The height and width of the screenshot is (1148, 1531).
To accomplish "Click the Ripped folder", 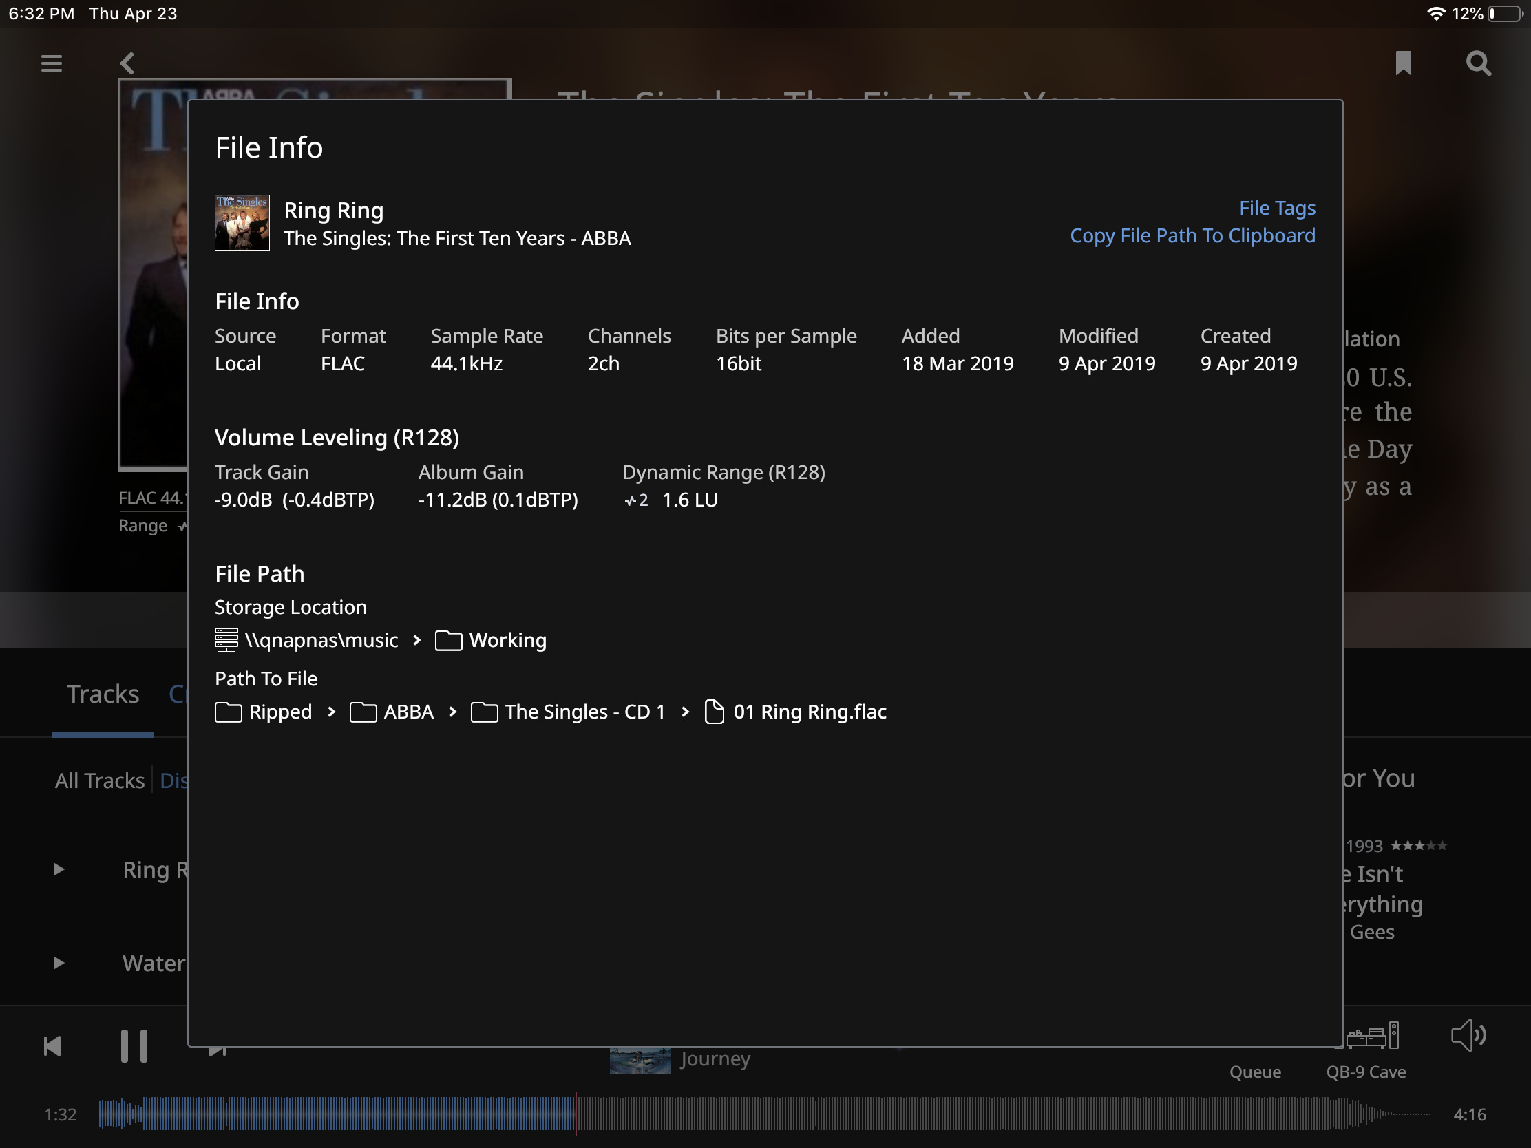I will pos(263,712).
